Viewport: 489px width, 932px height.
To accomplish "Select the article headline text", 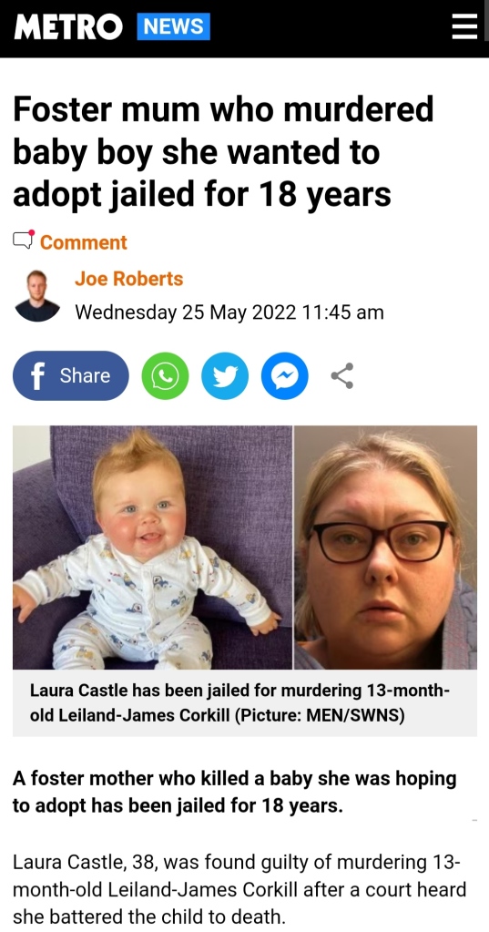I will [223, 151].
